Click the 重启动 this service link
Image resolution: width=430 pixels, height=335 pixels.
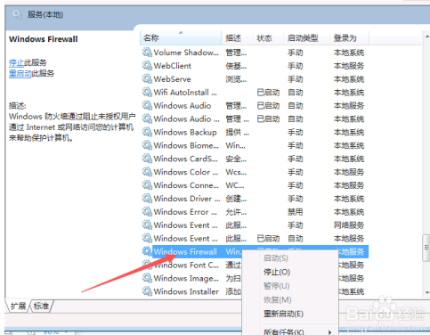(x=20, y=73)
